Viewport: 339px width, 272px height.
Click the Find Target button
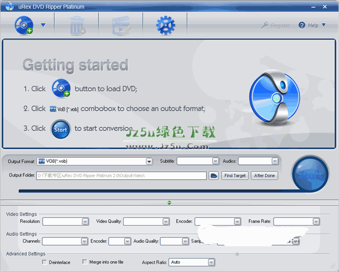click(235, 176)
